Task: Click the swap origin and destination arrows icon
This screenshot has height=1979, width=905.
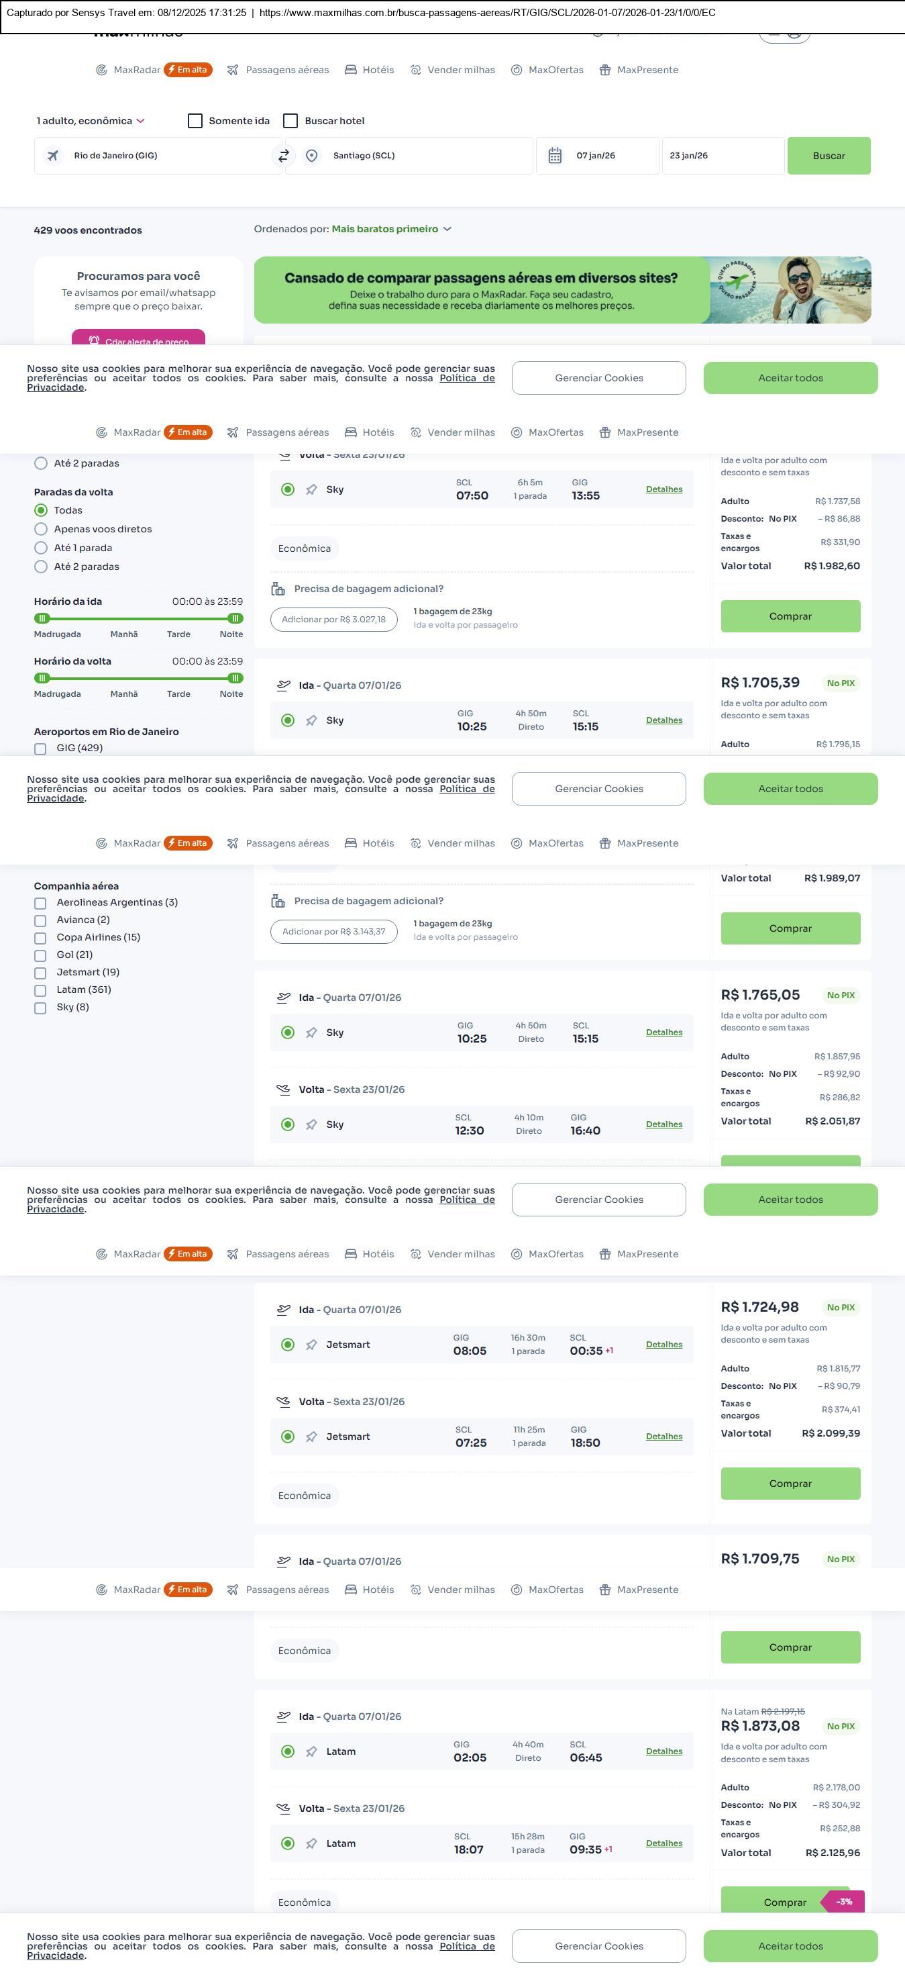Action: click(283, 155)
